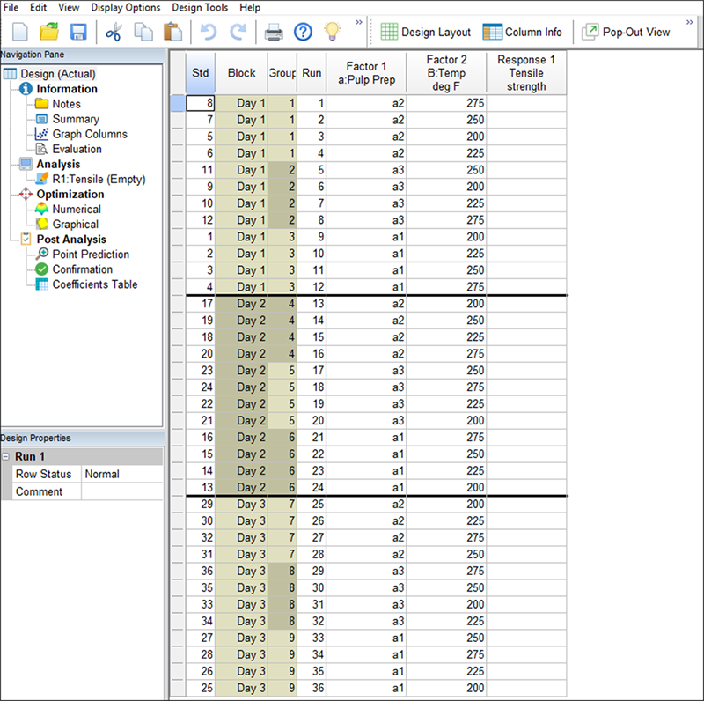Open the R1:Tensile (Empty) analysis node
The height and width of the screenshot is (701, 704).
pos(98,179)
